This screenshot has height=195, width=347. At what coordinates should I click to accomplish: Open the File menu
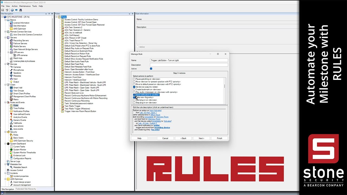[x=3, y=6]
